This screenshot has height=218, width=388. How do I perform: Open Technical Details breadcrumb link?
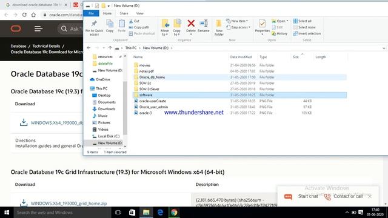[x=46, y=46]
